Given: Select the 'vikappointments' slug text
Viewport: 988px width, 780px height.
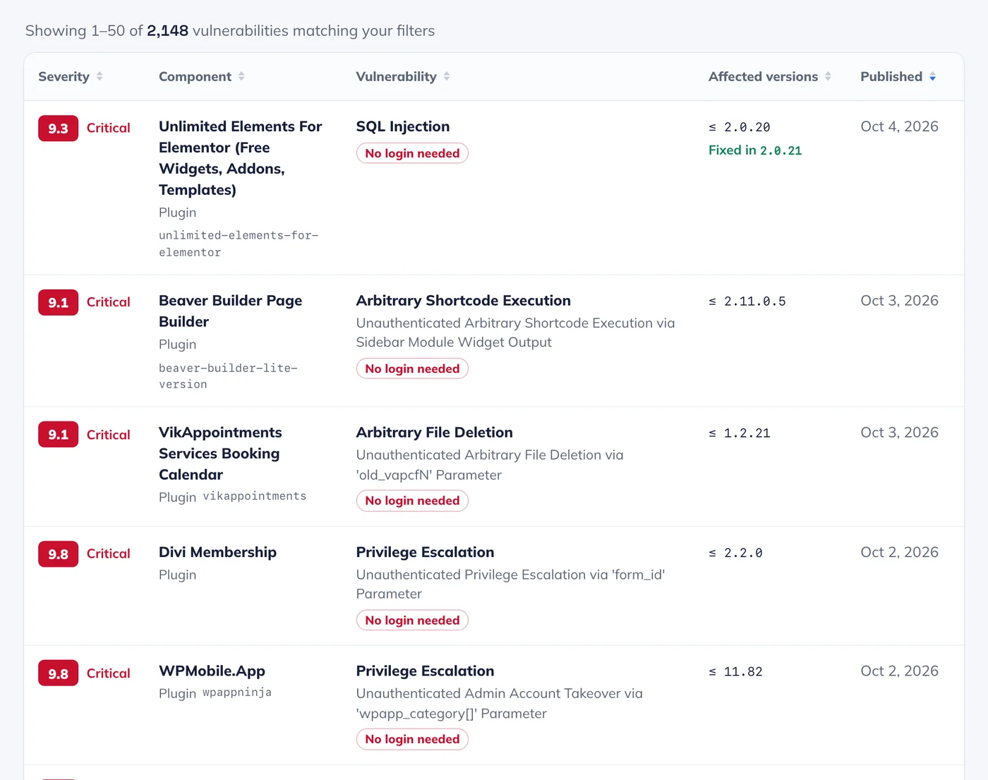Looking at the screenshot, I should [255, 496].
